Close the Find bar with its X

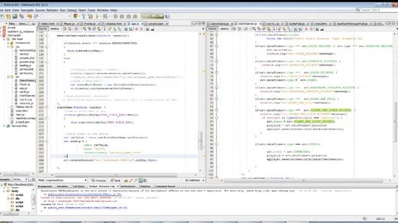[x=203, y=180]
